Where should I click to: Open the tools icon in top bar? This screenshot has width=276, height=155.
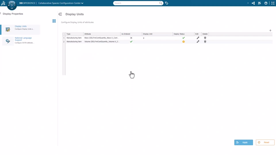pos(259,3)
